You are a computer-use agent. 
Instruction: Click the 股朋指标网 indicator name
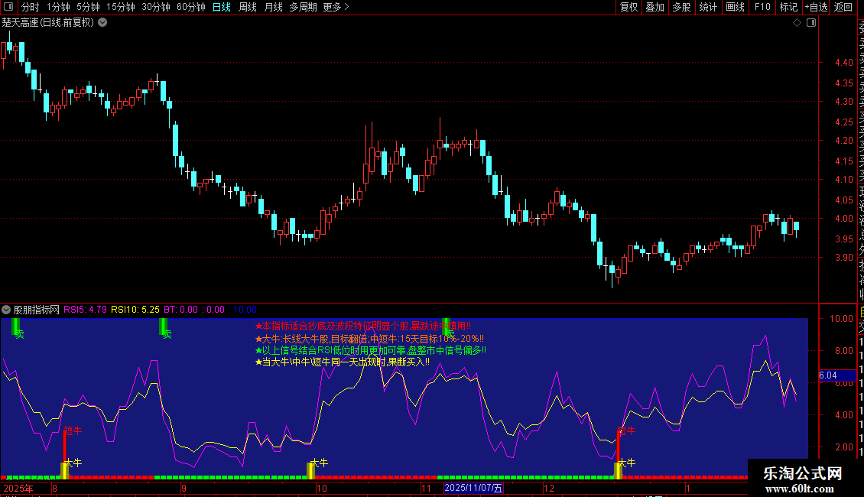click(x=37, y=310)
